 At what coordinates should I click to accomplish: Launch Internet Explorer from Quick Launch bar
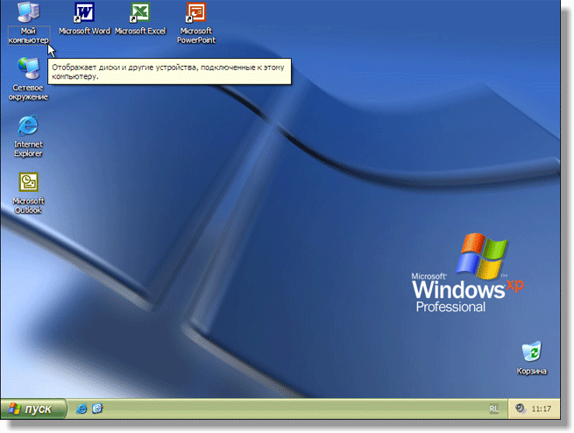point(81,408)
